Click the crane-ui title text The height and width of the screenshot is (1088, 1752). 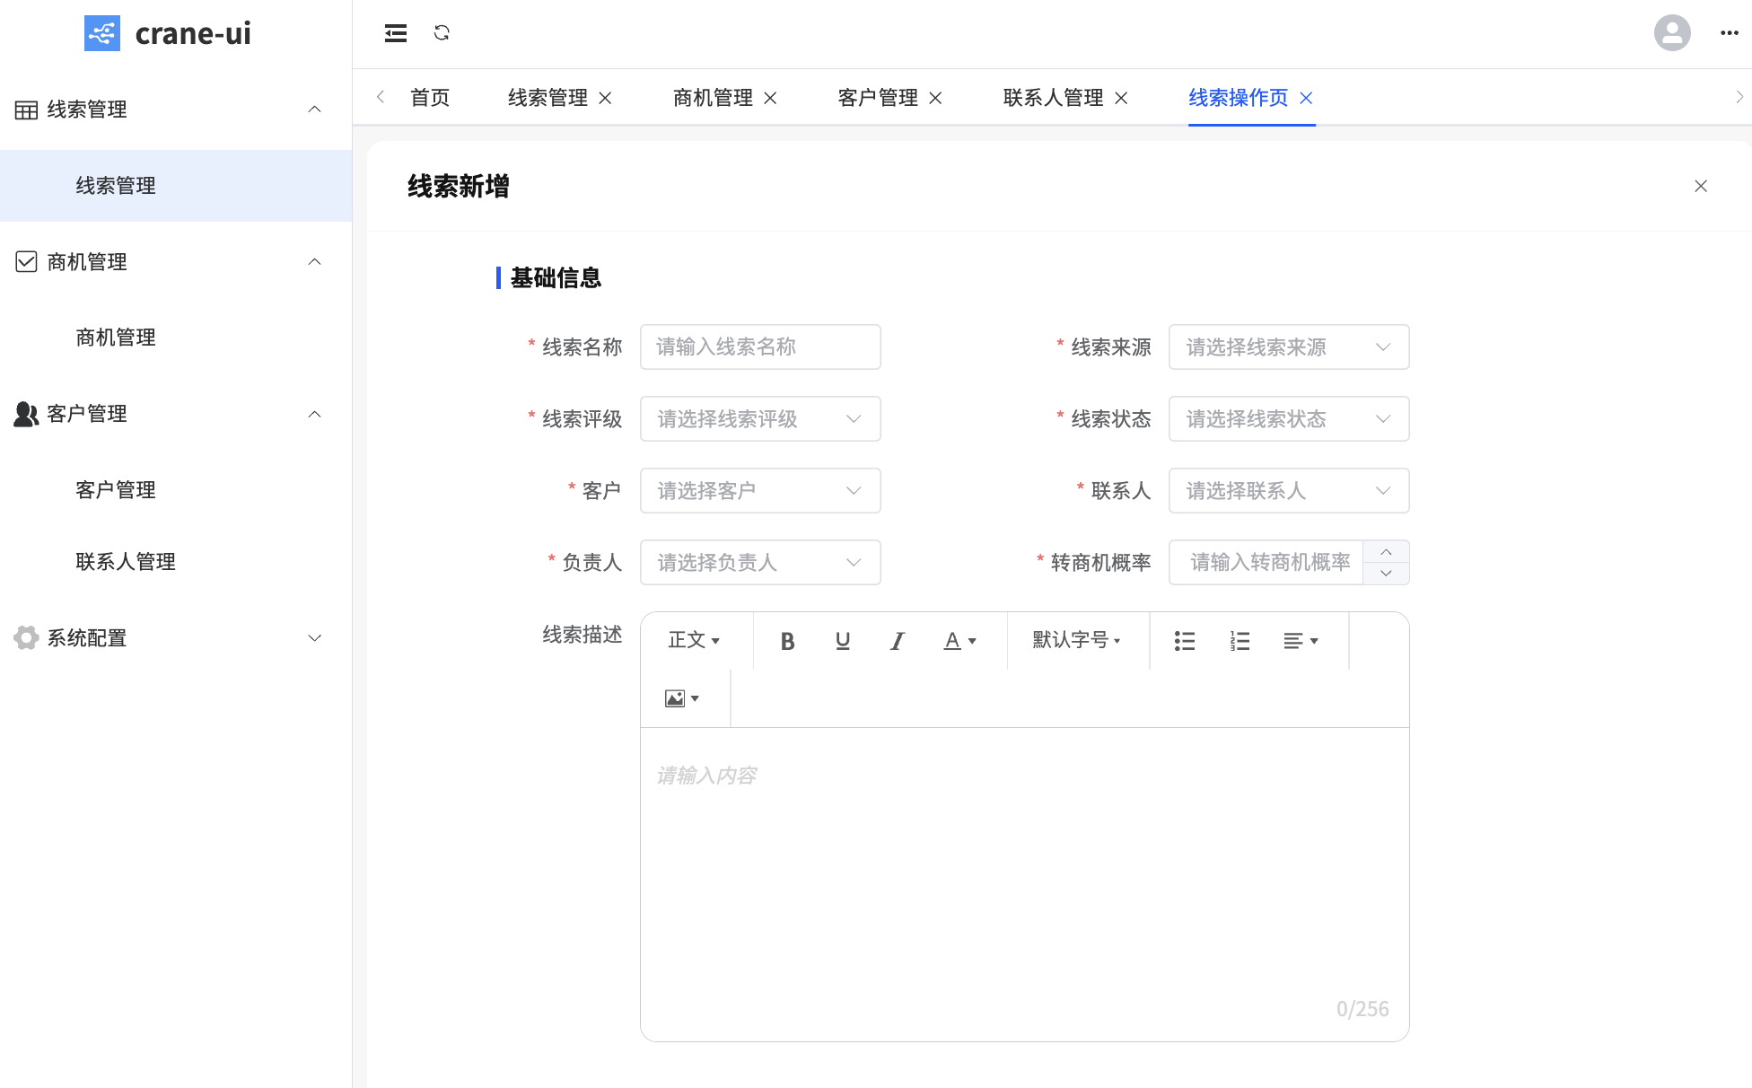coord(193,33)
